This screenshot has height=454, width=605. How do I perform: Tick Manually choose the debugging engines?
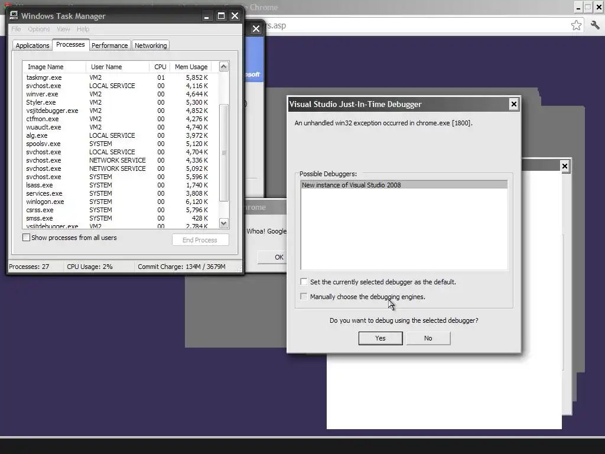click(304, 297)
